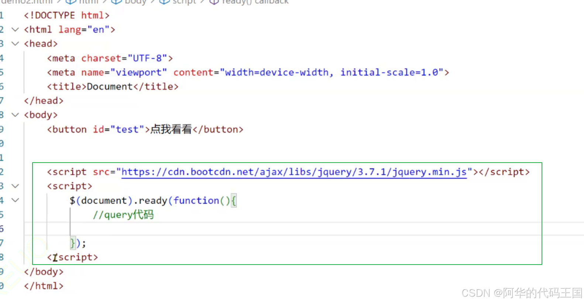Open the jQuery CDN URL link

pos(294,172)
